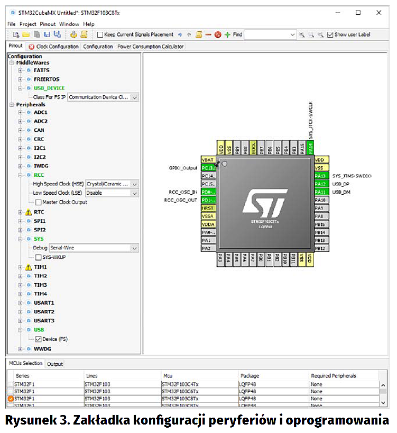Uncheck the Show user Label checkbox
Screen dimensions: 397x433
pyautogui.click(x=330, y=34)
